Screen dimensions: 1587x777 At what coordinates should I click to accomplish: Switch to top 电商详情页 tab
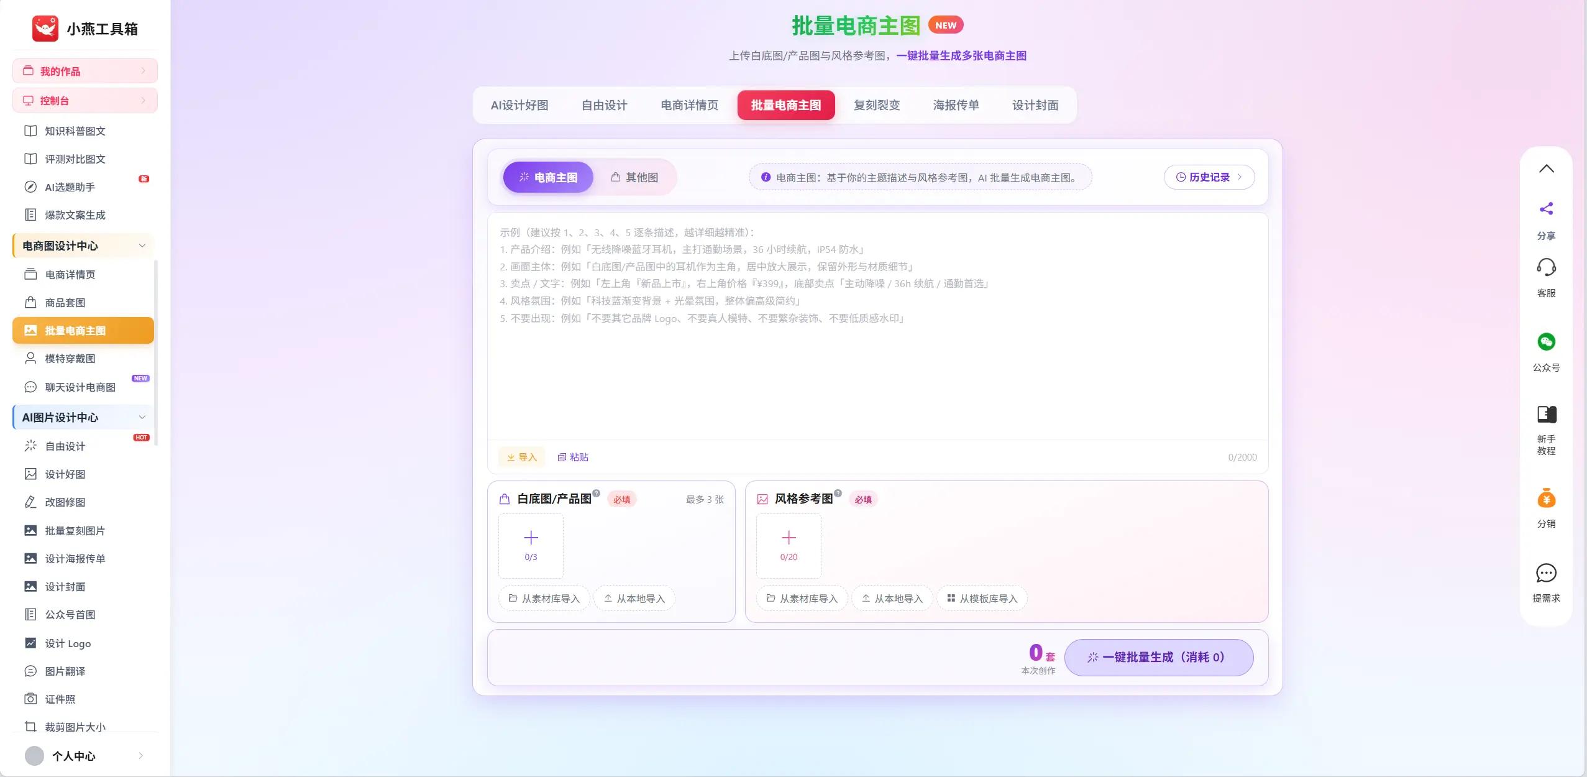[x=690, y=105]
